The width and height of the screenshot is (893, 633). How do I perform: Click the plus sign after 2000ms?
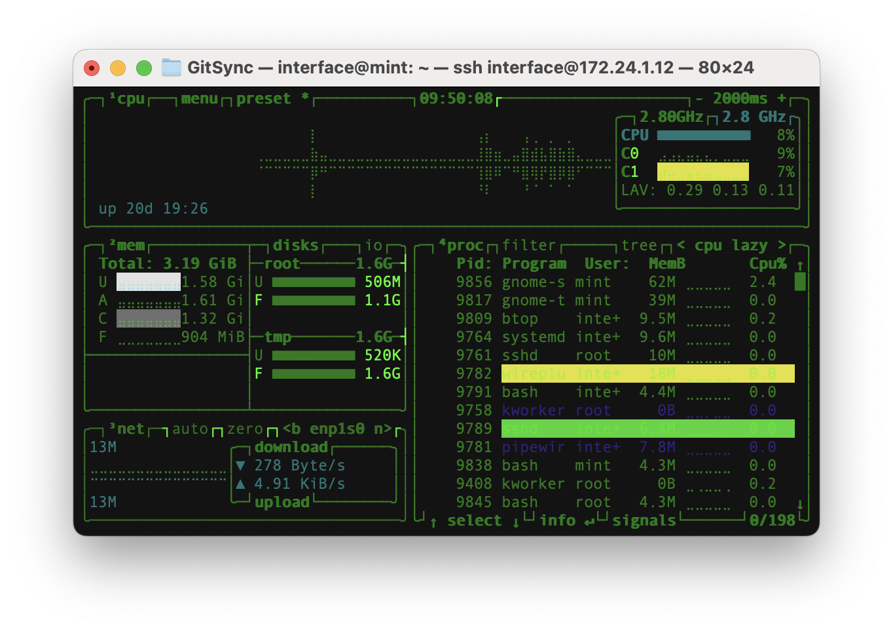pyautogui.click(x=782, y=99)
